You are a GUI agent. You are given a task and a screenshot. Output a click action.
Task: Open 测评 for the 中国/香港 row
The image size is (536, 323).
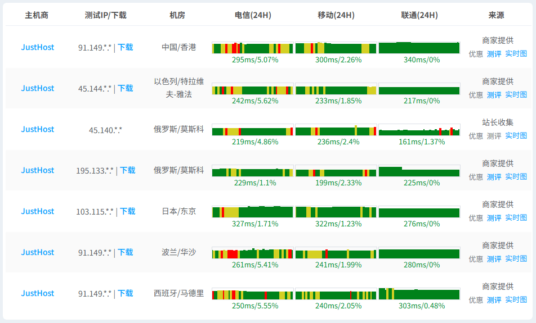pyautogui.click(x=494, y=54)
